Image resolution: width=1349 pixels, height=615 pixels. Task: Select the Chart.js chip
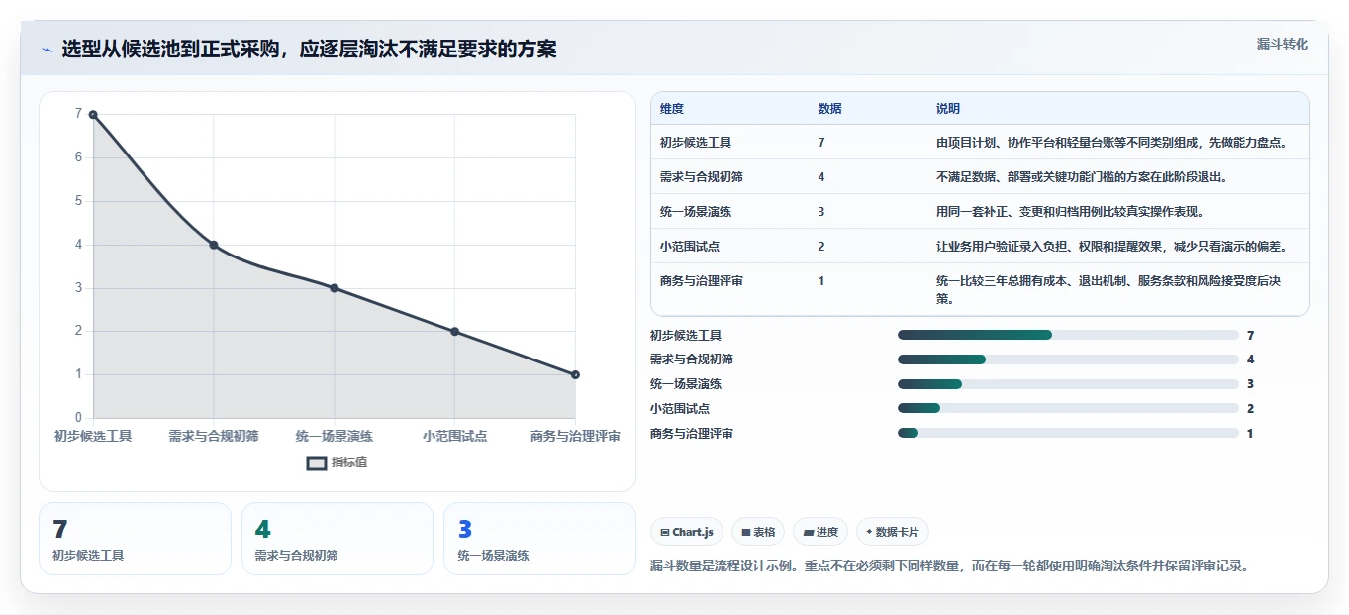point(687,532)
